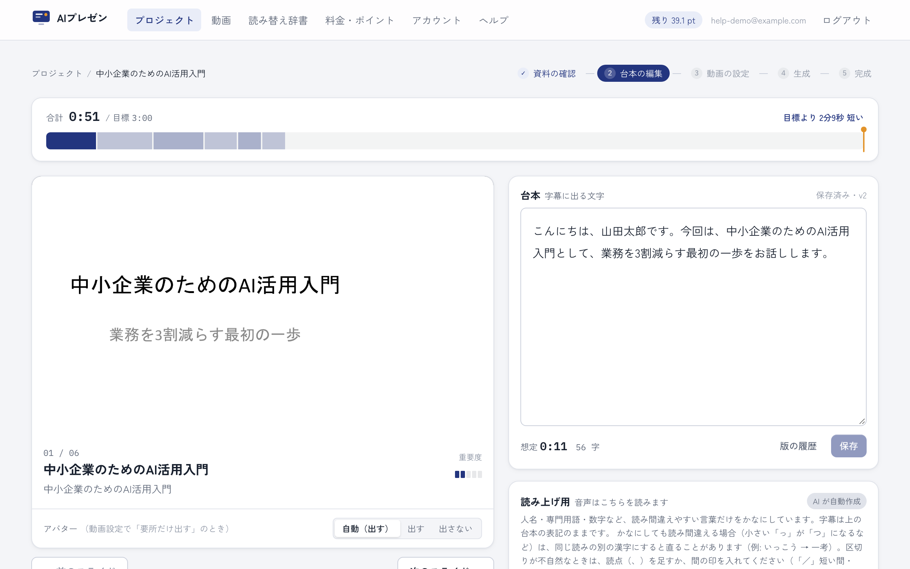The width and height of the screenshot is (910, 569).
Task: Click the AI が自動作成 badge
Action: (836, 501)
